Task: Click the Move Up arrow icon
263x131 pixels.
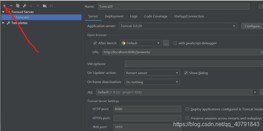Action: click(31, 6)
